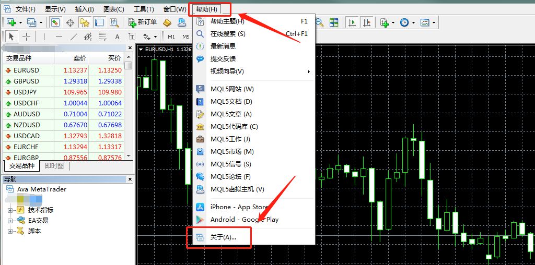535x265 pixels.
Task: Select the Crosshair tool
Action: (26, 37)
